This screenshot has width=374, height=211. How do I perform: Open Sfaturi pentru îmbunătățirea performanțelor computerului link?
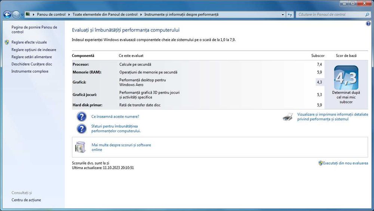pyautogui.click(x=116, y=129)
